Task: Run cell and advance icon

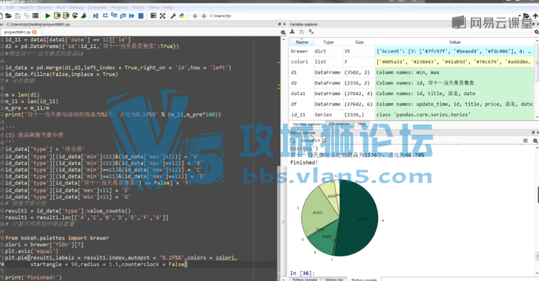Action: coord(66,16)
